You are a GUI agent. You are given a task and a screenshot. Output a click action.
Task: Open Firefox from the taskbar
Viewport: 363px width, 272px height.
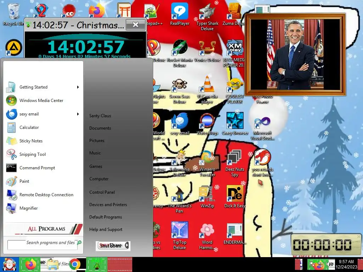point(30,264)
